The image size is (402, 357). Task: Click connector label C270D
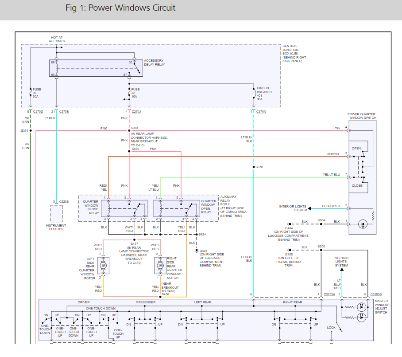click(x=38, y=111)
